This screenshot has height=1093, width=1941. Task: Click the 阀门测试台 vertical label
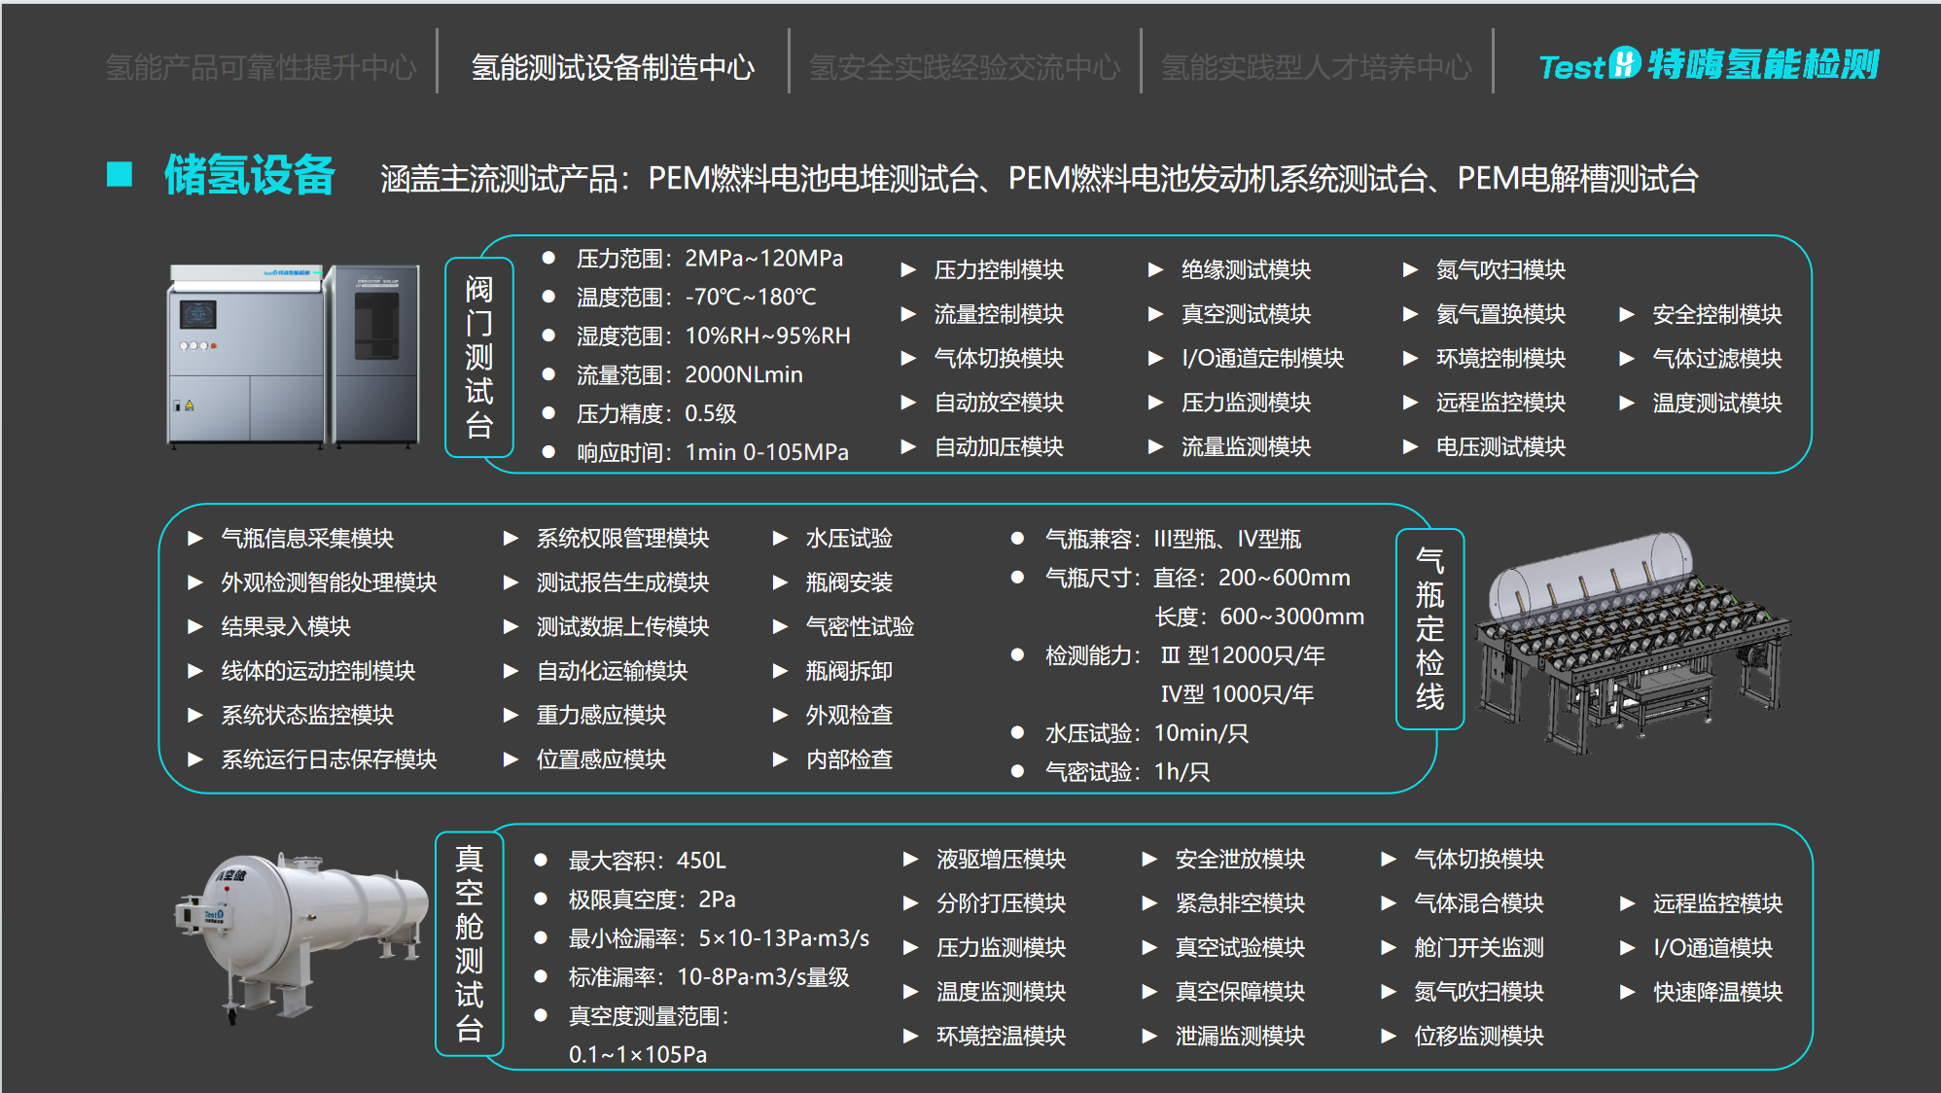478,357
